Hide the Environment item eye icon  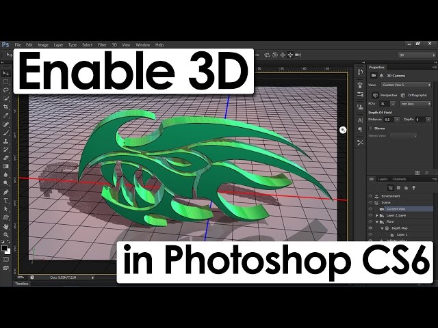coord(370,196)
